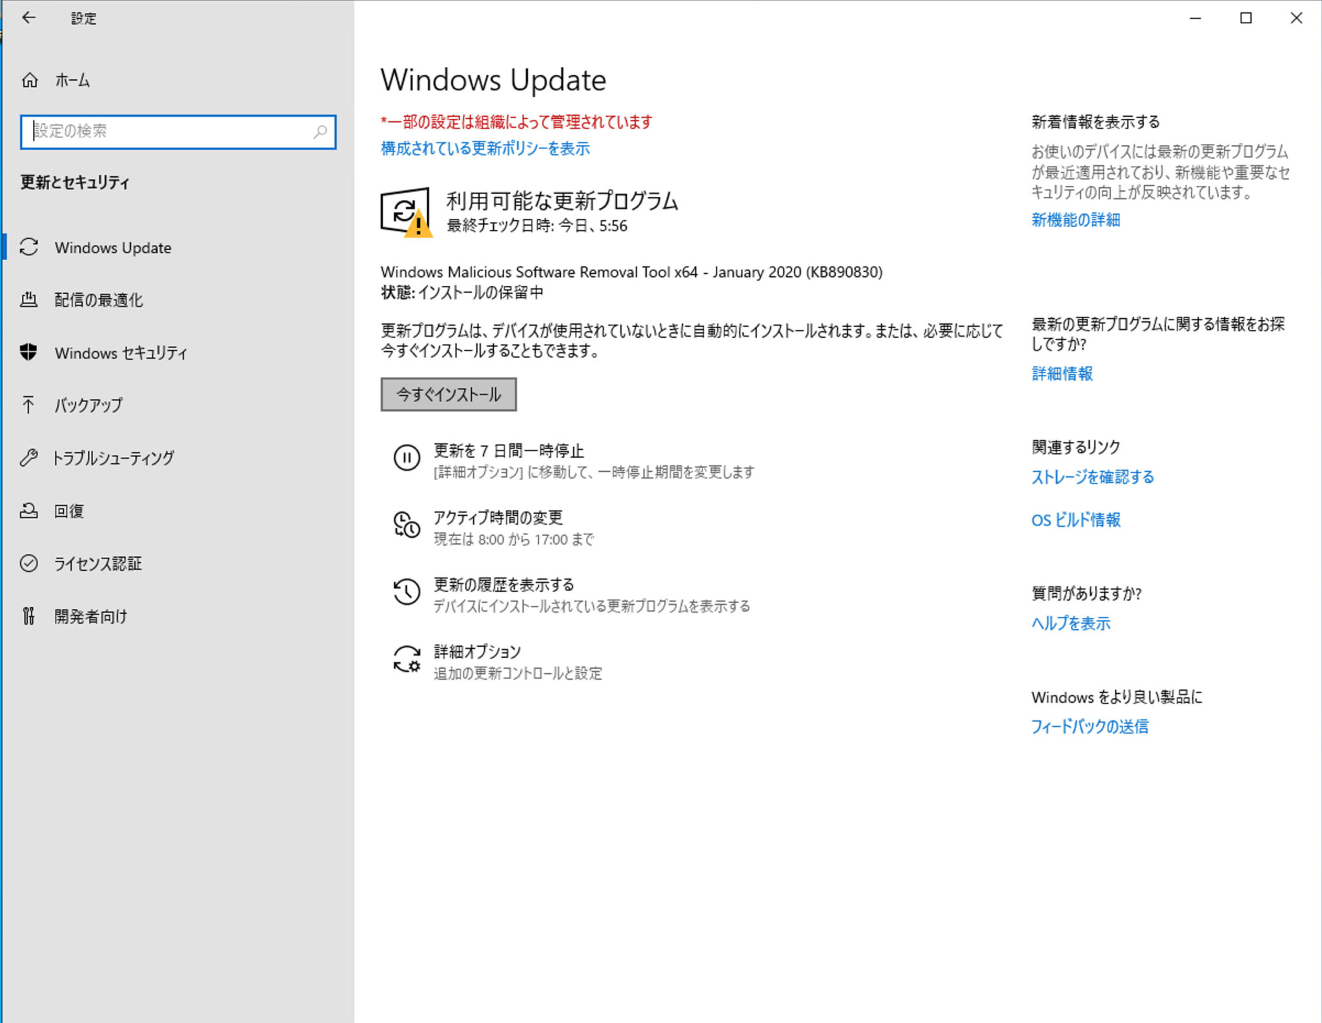This screenshot has width=1322, height=1023.
Task: Select the バックアップ arrow icon
Action: [29, 405]
